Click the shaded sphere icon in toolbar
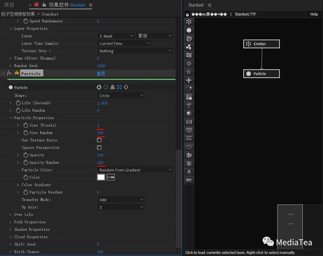323x256 pixels. point(189,114)
